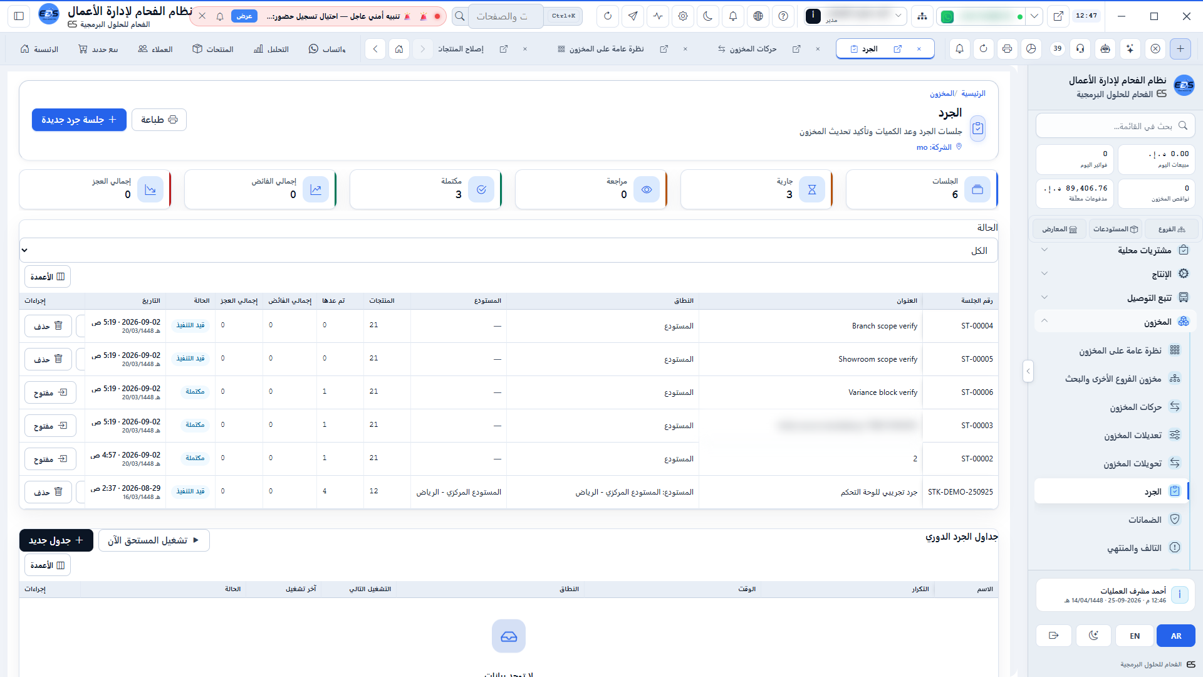This screenshot has width=1203, height=677.
Task: Toggle dark mode moon icon in title bar
Action: (x=708, y=16)
